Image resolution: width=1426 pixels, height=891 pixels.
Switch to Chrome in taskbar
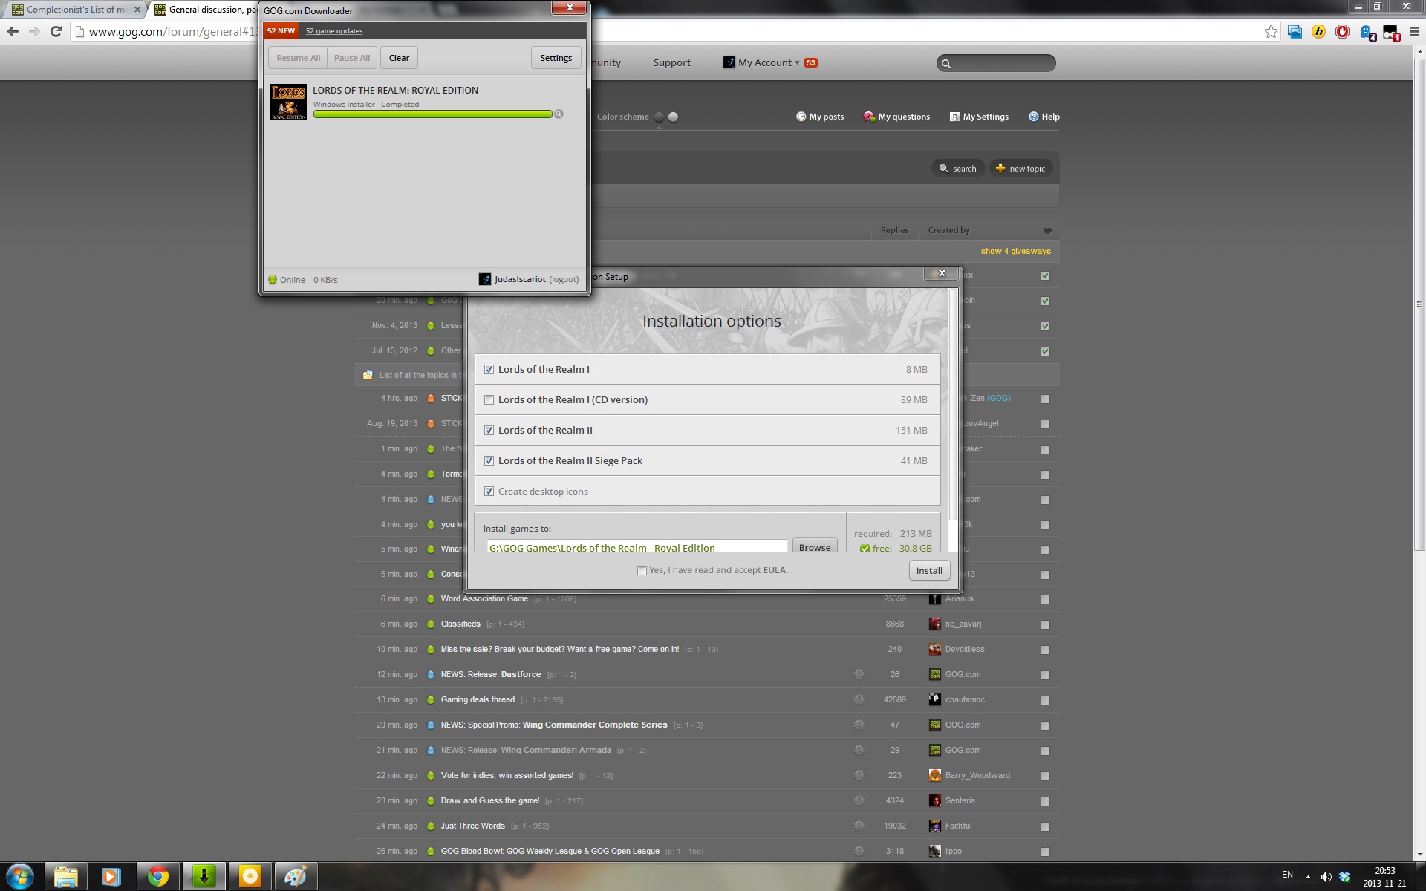point(157,877)
